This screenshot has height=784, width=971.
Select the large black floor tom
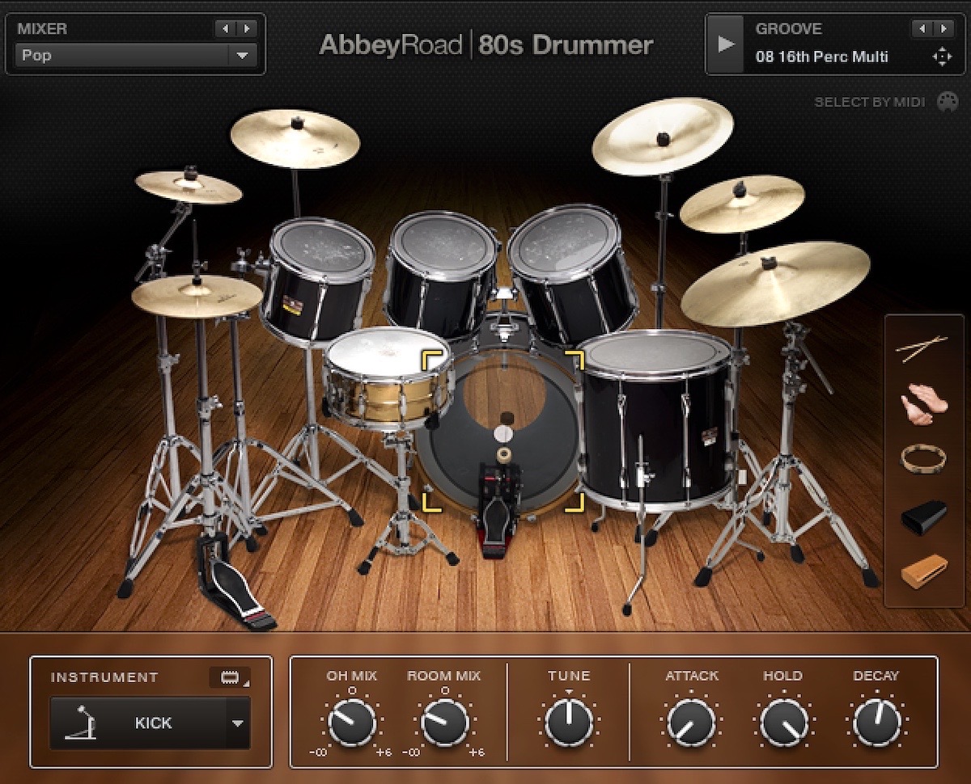[x=655, y=420]
